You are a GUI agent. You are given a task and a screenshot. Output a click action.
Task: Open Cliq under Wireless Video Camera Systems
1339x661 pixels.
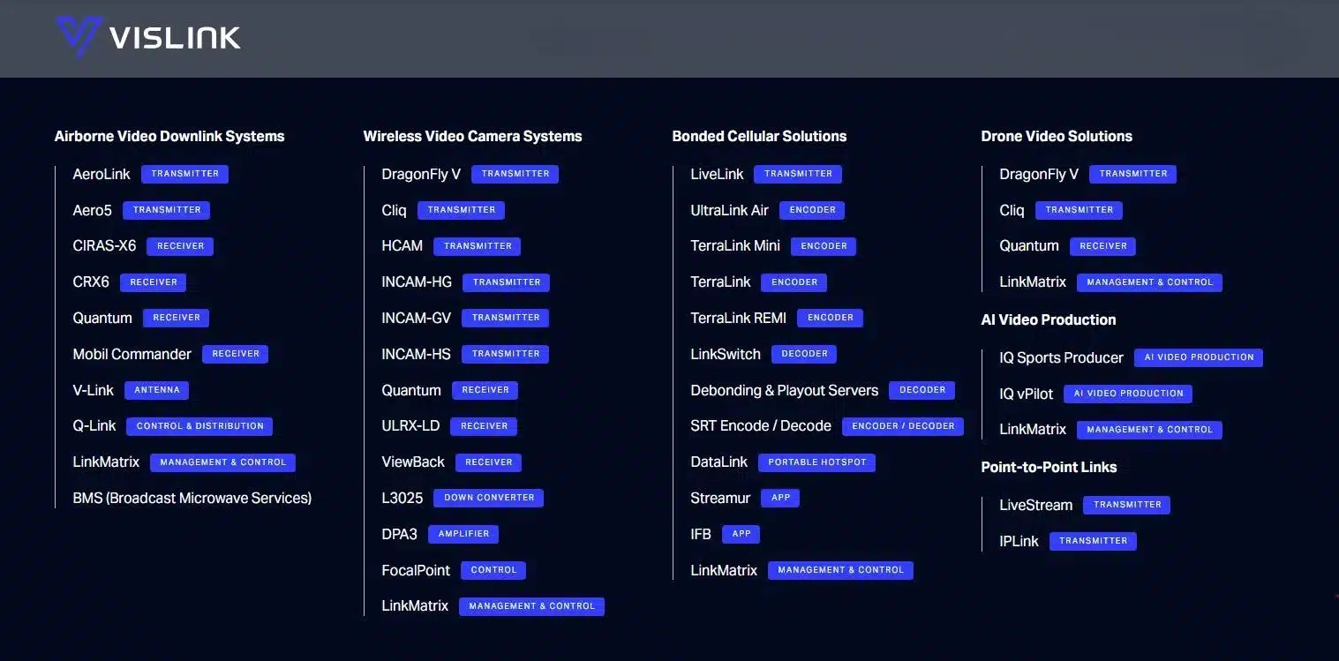[394, 210]
